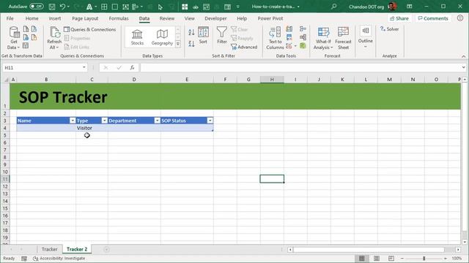Click the text box icon in quick access

[125, 7]
